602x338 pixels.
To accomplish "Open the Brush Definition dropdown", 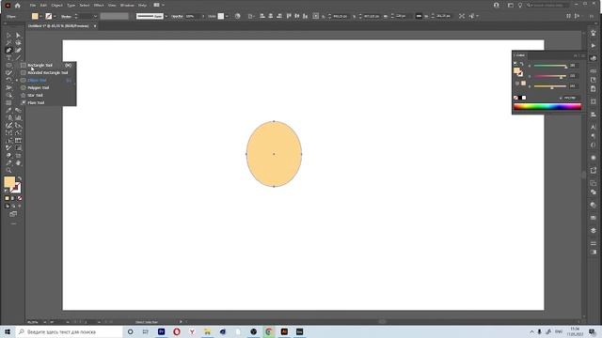I will point(166,17).
